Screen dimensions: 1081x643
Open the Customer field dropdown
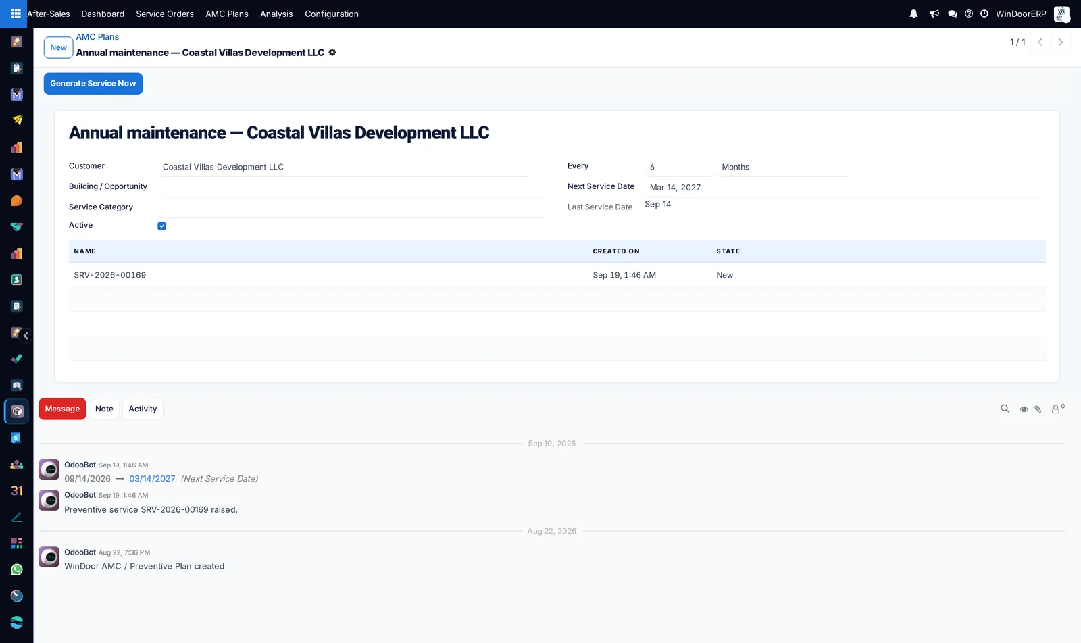click(345, 167)
